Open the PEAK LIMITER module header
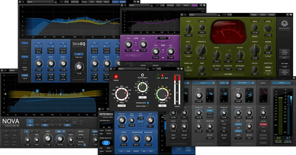This screenshot has height=155, width=296. 243,83
